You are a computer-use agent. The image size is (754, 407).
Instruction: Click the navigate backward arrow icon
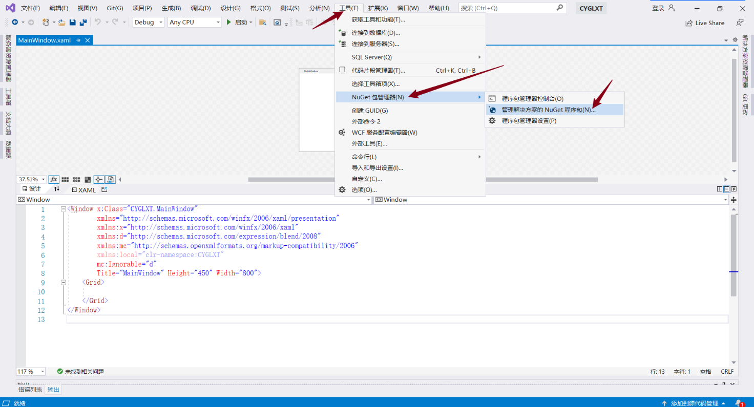coord(15,22)
